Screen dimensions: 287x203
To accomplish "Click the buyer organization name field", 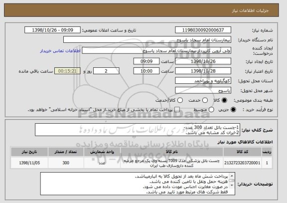I will click(x=147, y=39).
